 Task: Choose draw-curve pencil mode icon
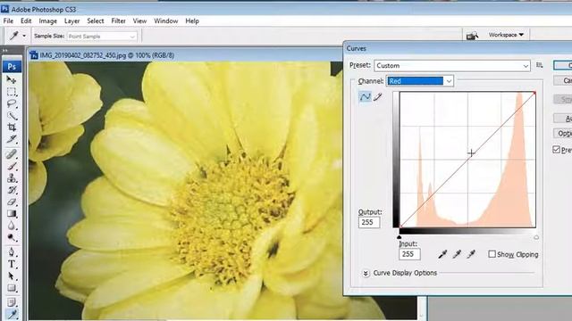click(377, 97)
